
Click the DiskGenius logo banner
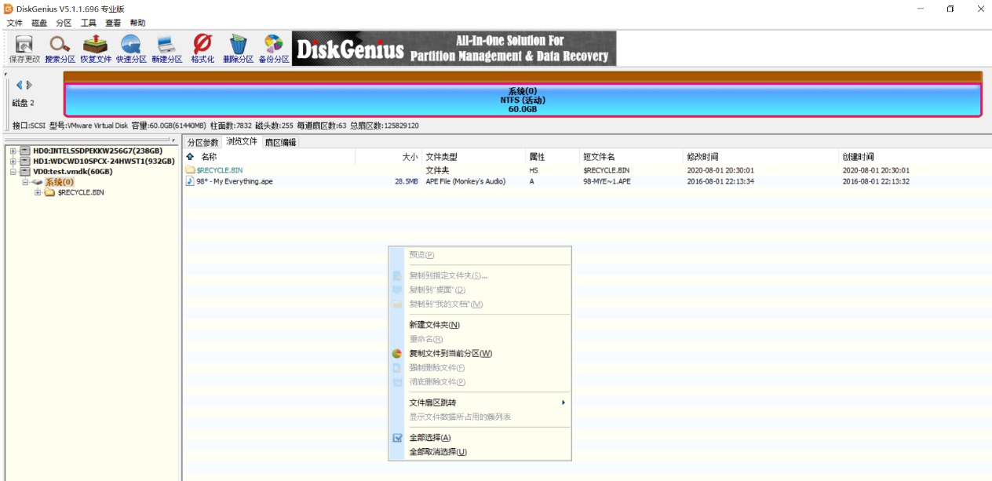[x=454, y=49]
